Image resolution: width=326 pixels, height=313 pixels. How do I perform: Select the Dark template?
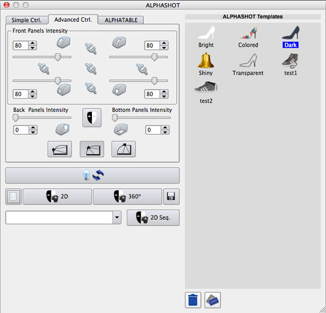point(290,37)
